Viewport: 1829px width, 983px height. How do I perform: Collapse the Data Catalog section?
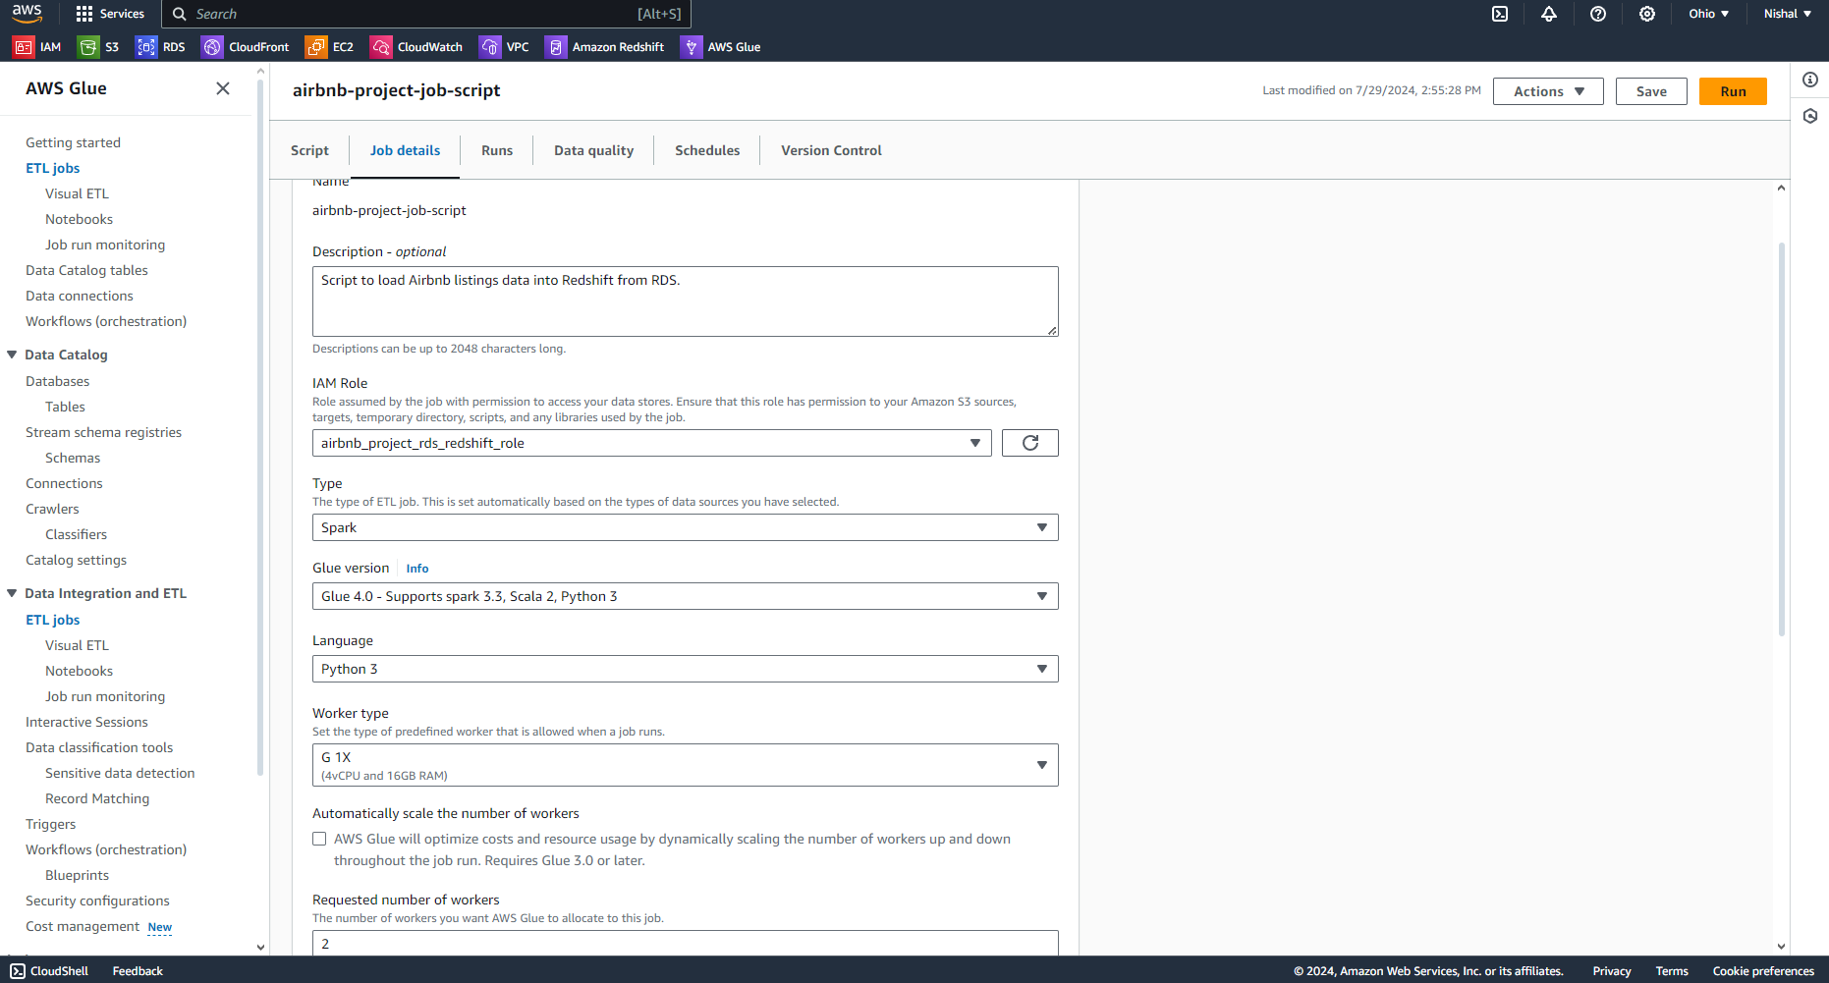click(12, 355)
